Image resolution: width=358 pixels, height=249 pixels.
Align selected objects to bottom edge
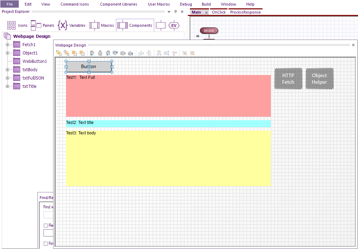click(x=131, y=53)
